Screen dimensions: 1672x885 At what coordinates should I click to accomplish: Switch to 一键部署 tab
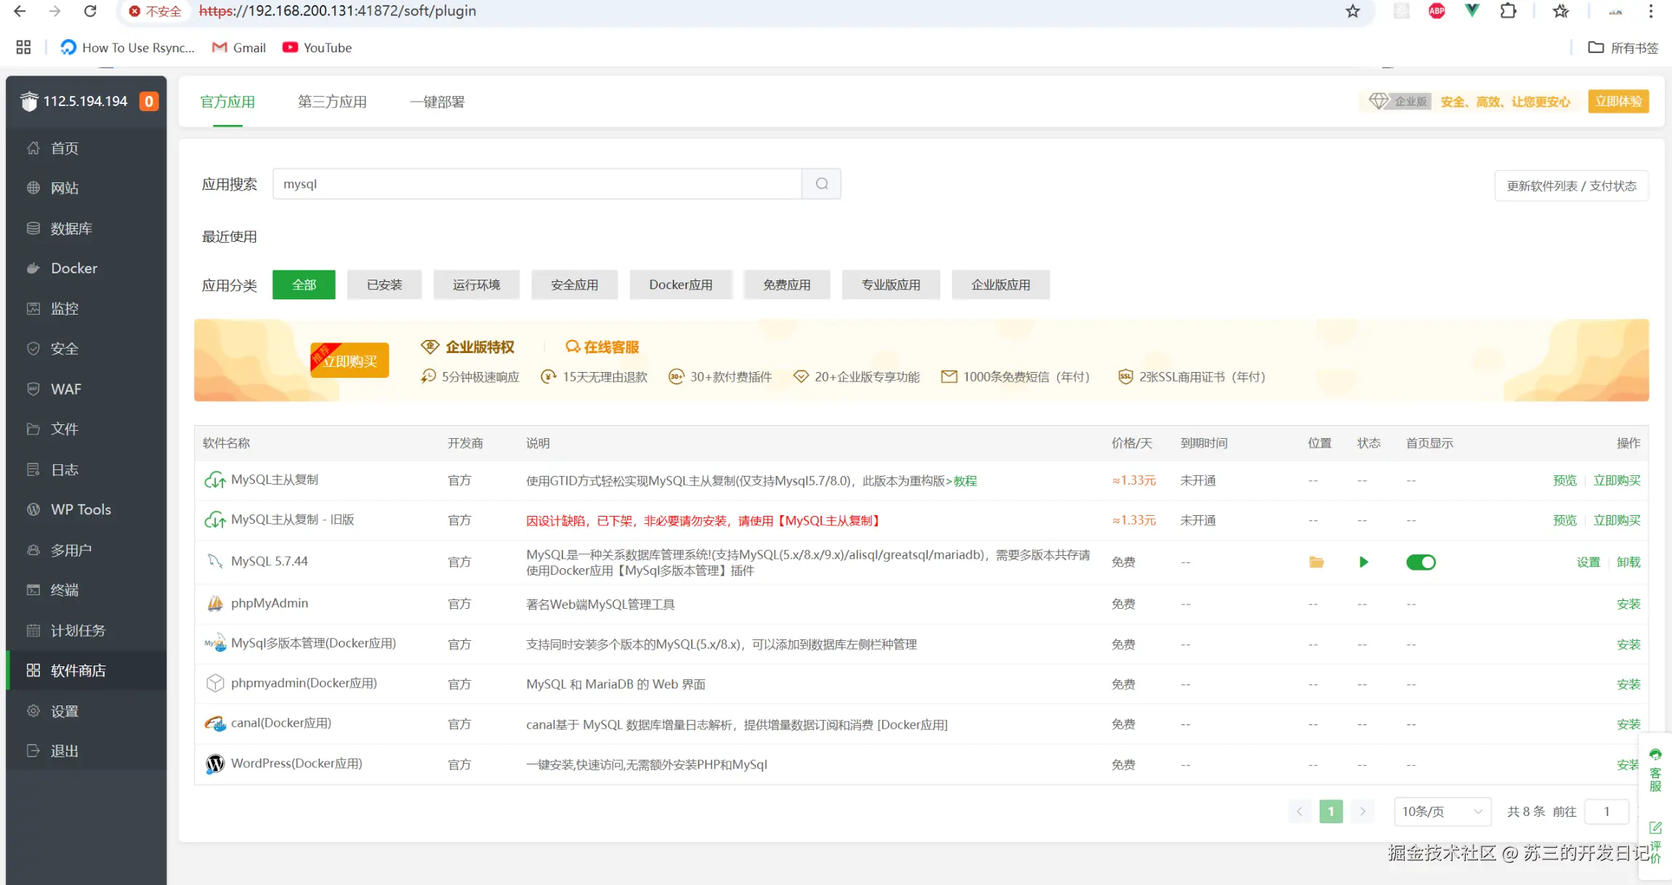pyautogui.click(x=437, y=102)
